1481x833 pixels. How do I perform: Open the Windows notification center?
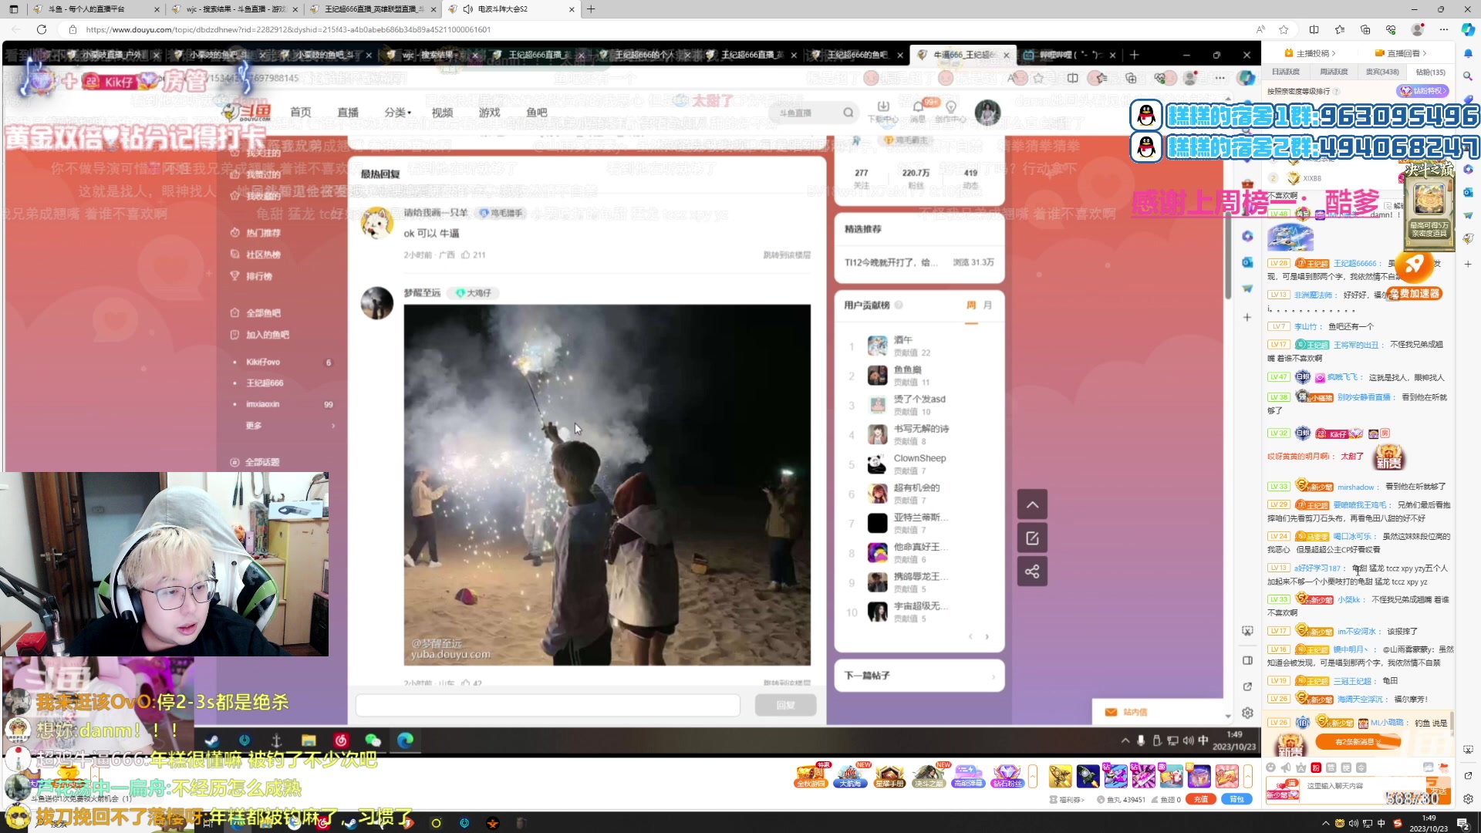(1463, 823)
